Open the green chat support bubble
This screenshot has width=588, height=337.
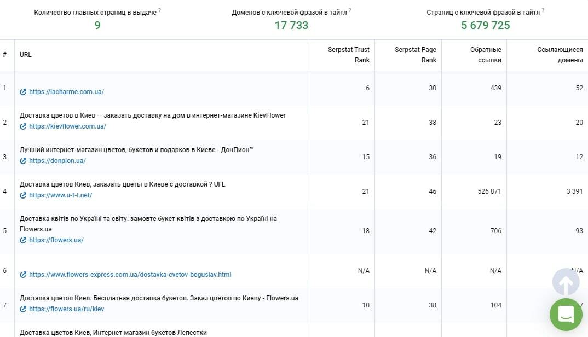(566, 314)
